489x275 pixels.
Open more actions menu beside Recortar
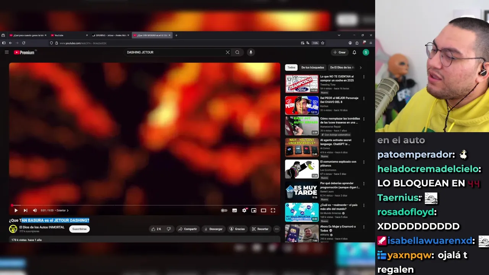tap(277, 229)
